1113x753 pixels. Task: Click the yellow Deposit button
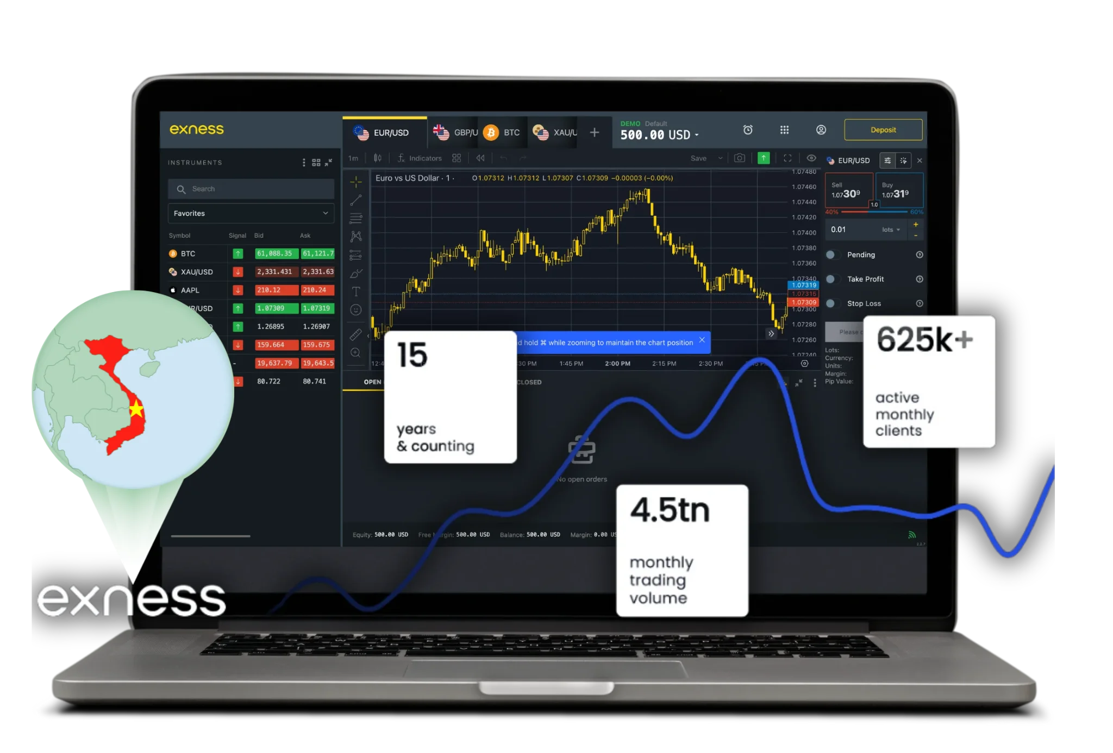coord(883,129)
